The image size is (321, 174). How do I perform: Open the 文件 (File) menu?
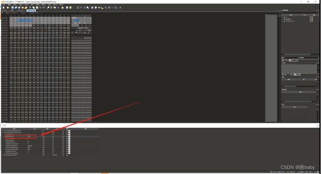[x=4, y=5]
